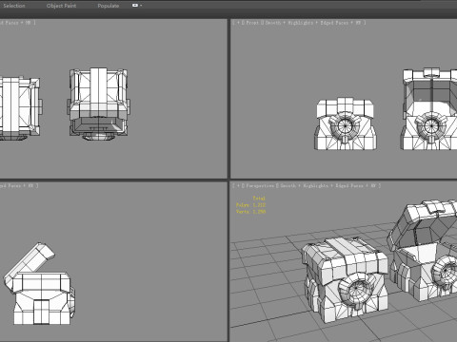Click the Verts count statistic text

click(x=250, y=212)
